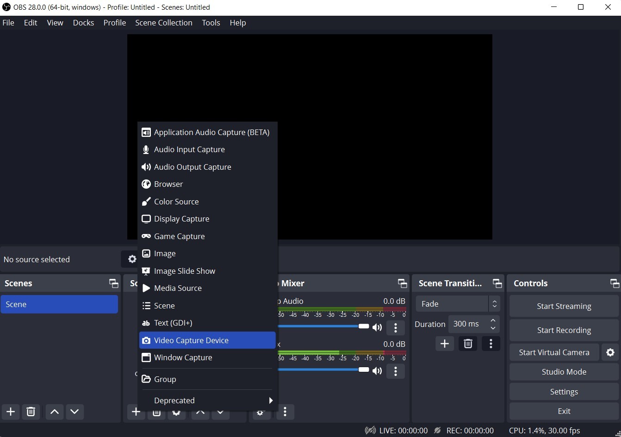
Task: Open Virtual Camera settings gear icon
Action: click(x=610, y=352)
